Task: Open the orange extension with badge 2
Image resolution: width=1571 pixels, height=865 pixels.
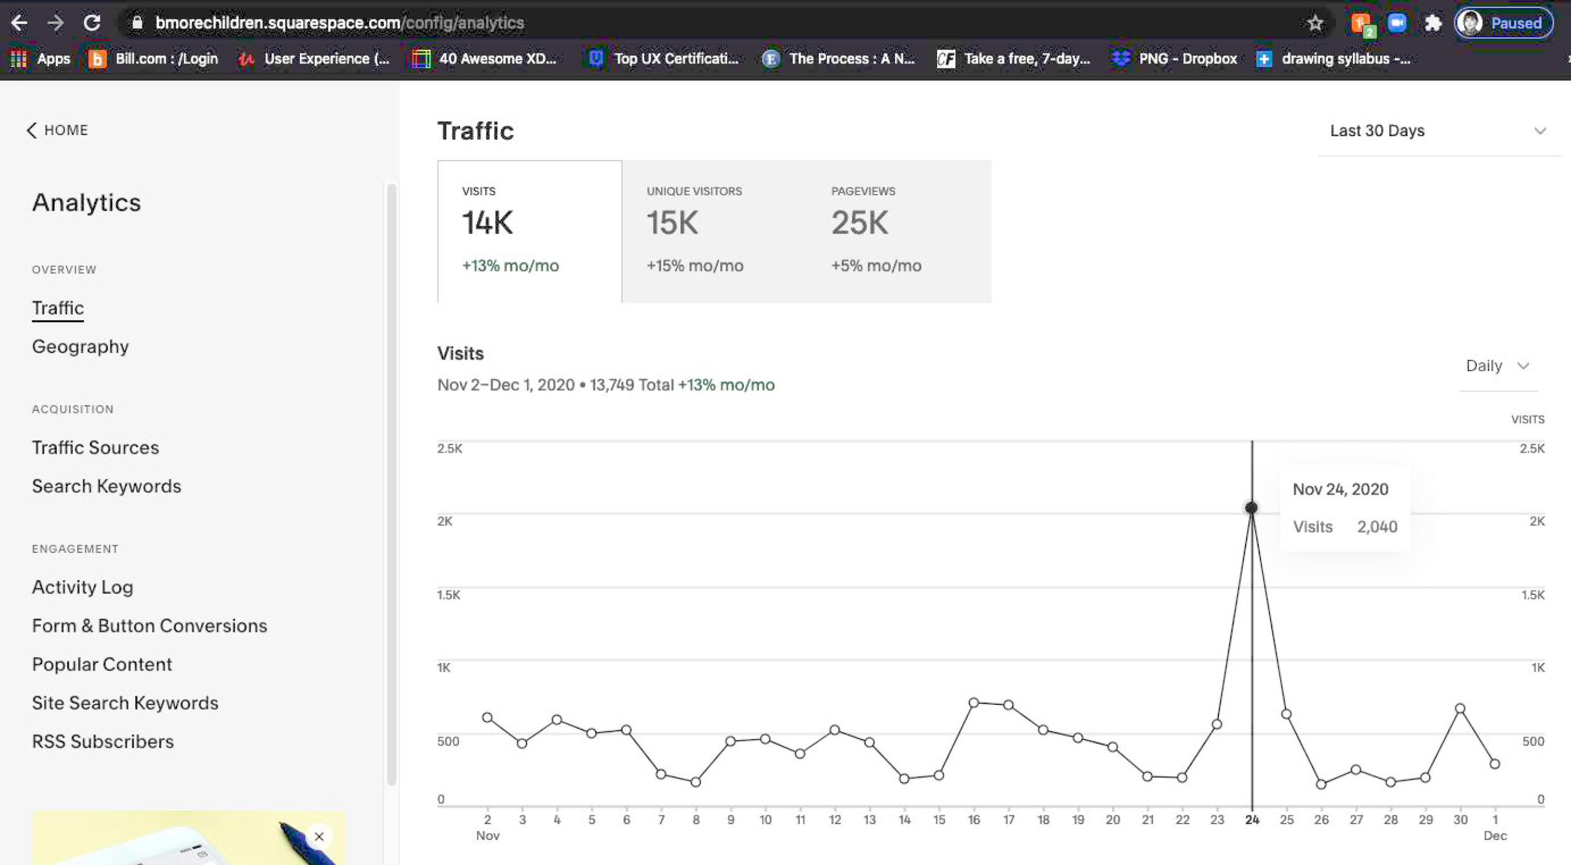Action: (1362, 24)
